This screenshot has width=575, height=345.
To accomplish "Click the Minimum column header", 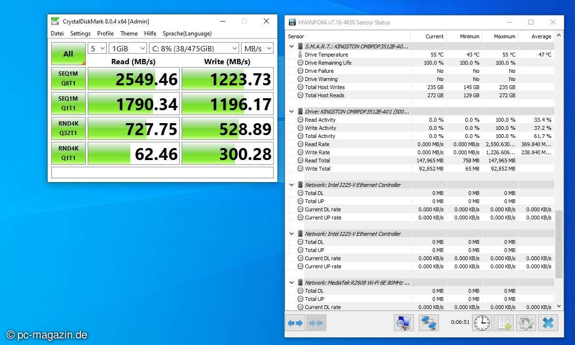I will click(x=464, y=36).
